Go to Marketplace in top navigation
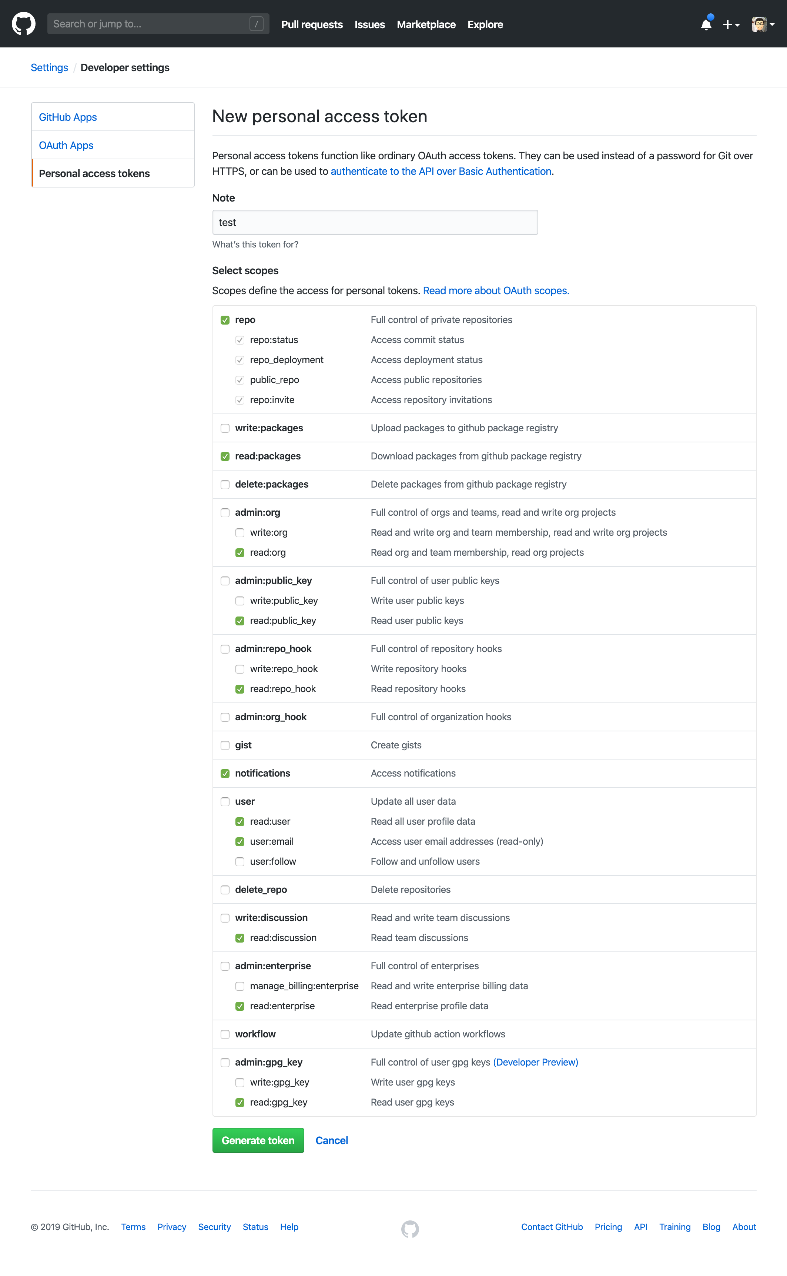Viewport: 787px width, 1276px height. [x=426, y=24]
